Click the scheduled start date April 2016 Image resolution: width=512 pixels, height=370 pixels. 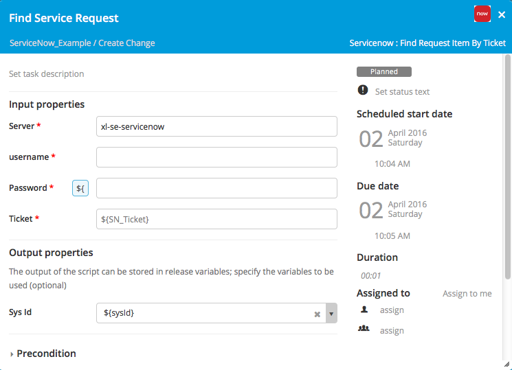click(407, 132)
